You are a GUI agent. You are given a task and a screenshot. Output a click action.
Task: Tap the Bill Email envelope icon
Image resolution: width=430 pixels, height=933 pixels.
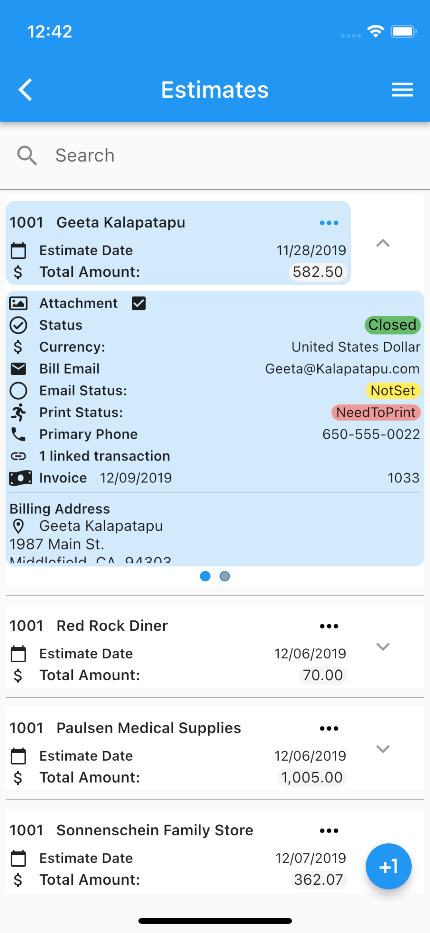pyautogui.click(x=18, y=369)
